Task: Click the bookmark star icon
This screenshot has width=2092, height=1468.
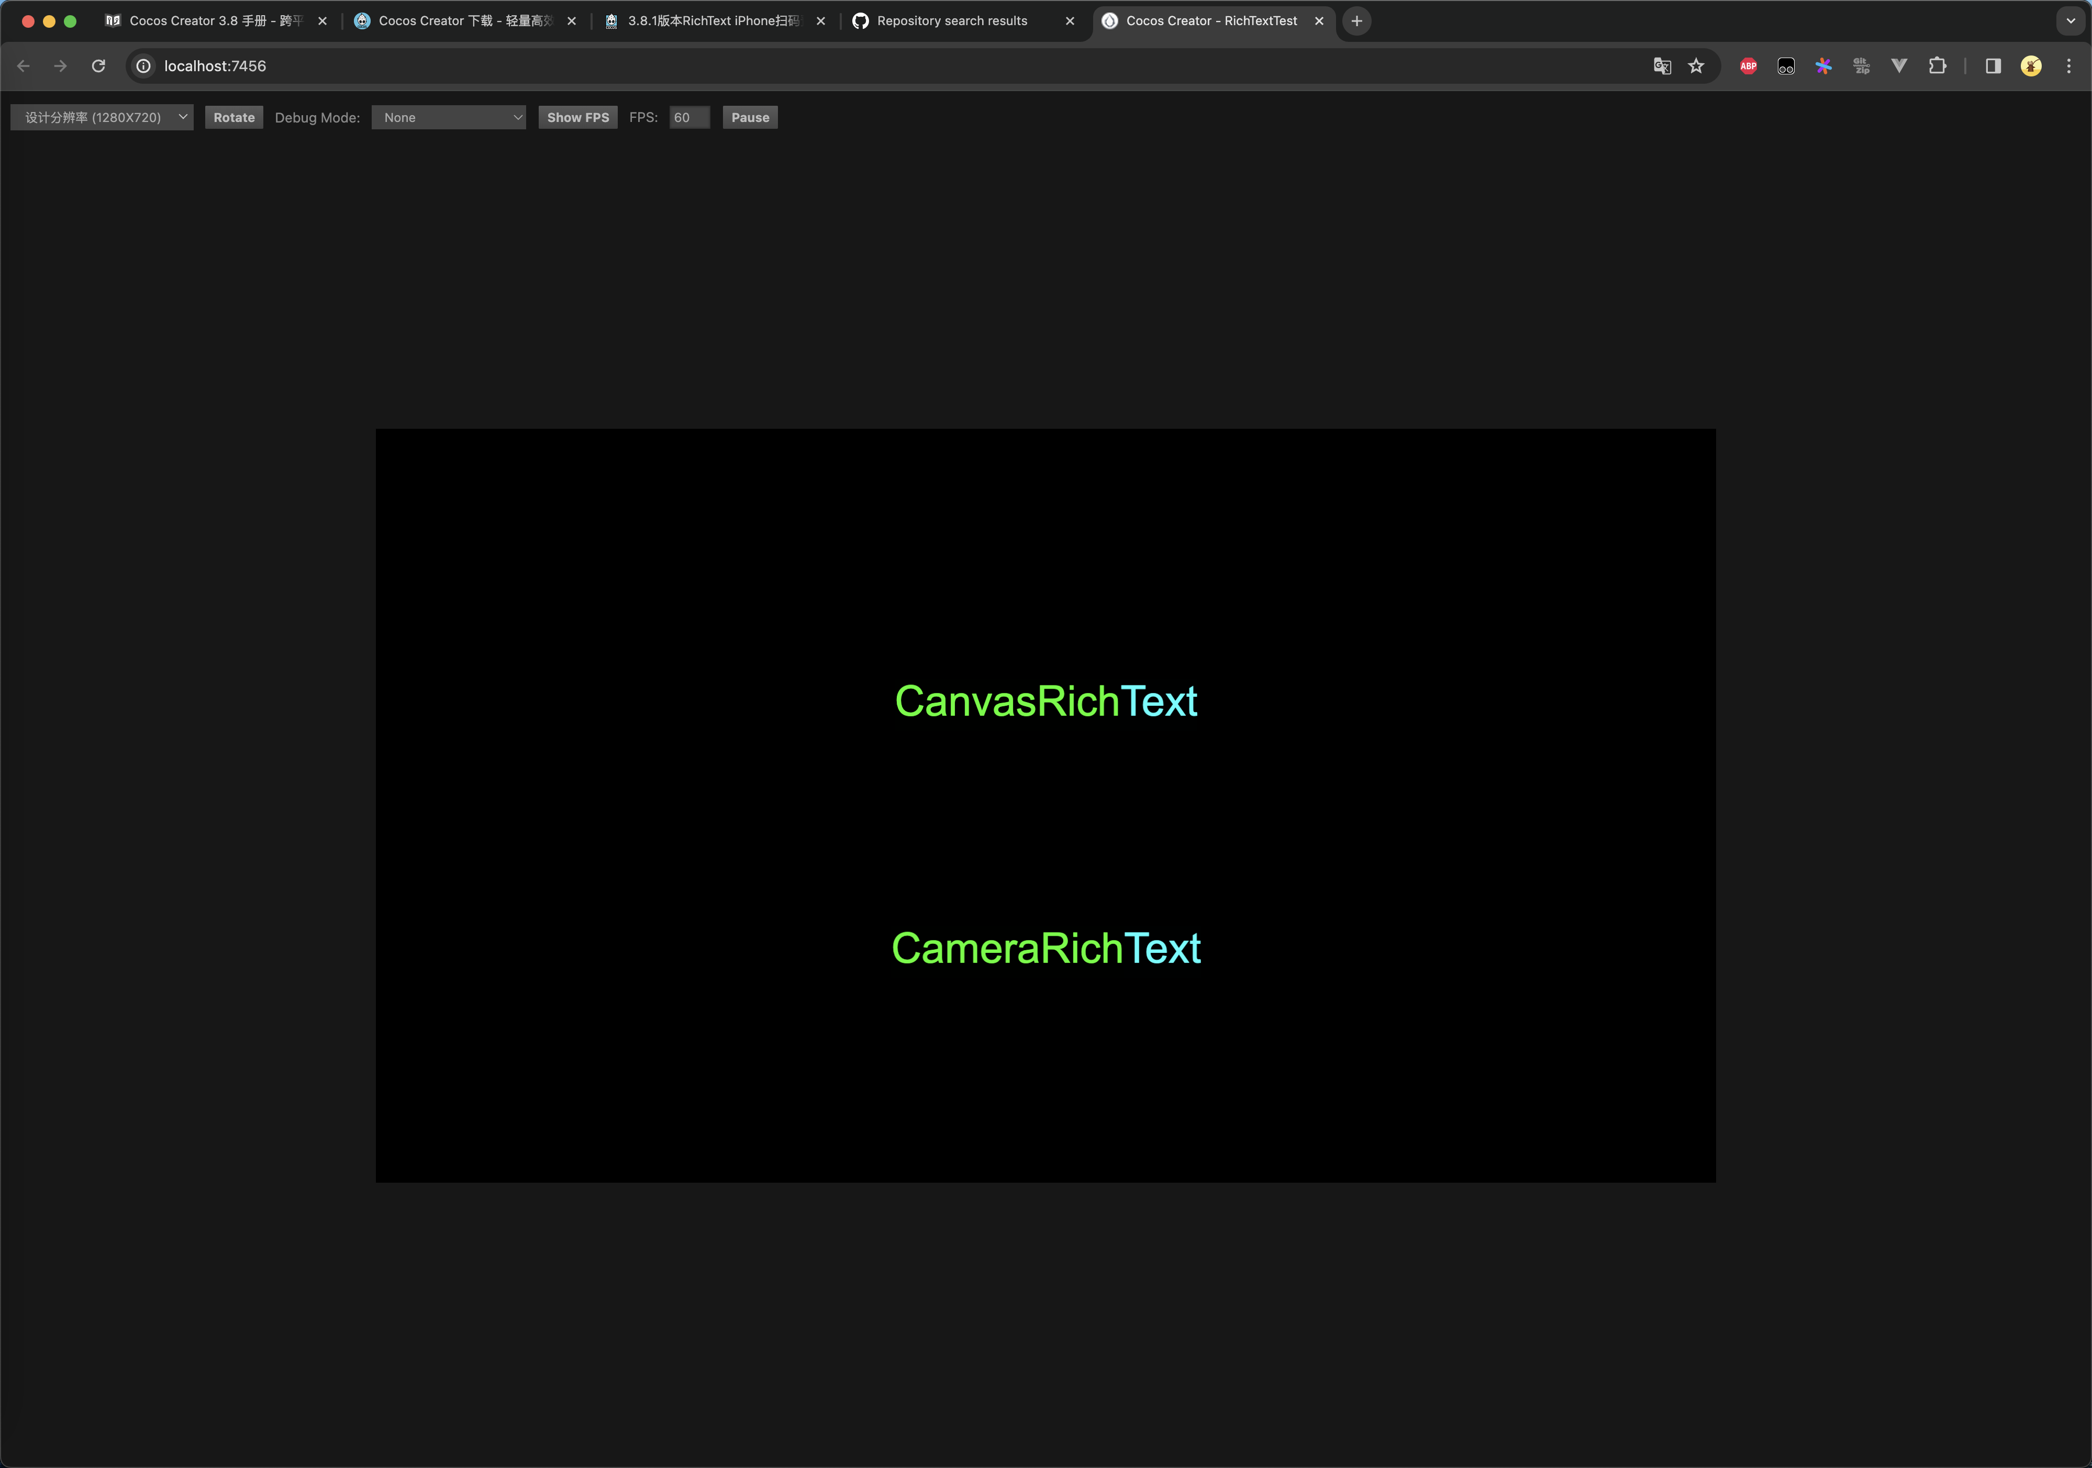Action: (x=1696, y=65)
